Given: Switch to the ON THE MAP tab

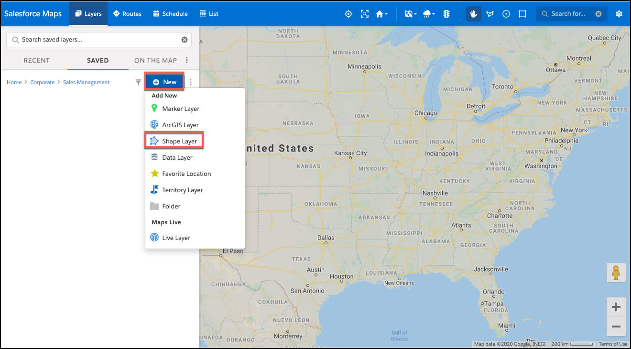Looking at the screenshot, I should coord(155,60).
